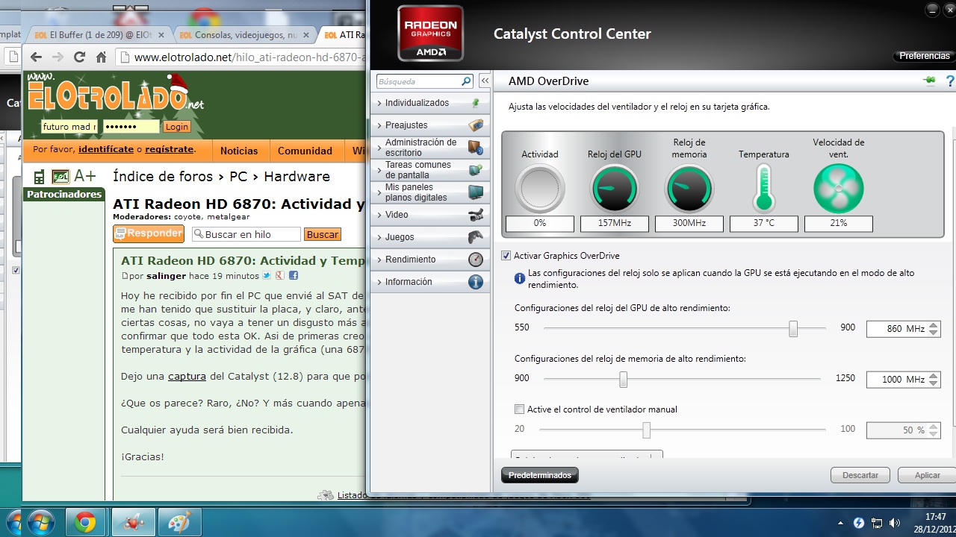The height and width of the screenshot is (537, 956).
Task: Click the Responder button
Action: point(149,233)
